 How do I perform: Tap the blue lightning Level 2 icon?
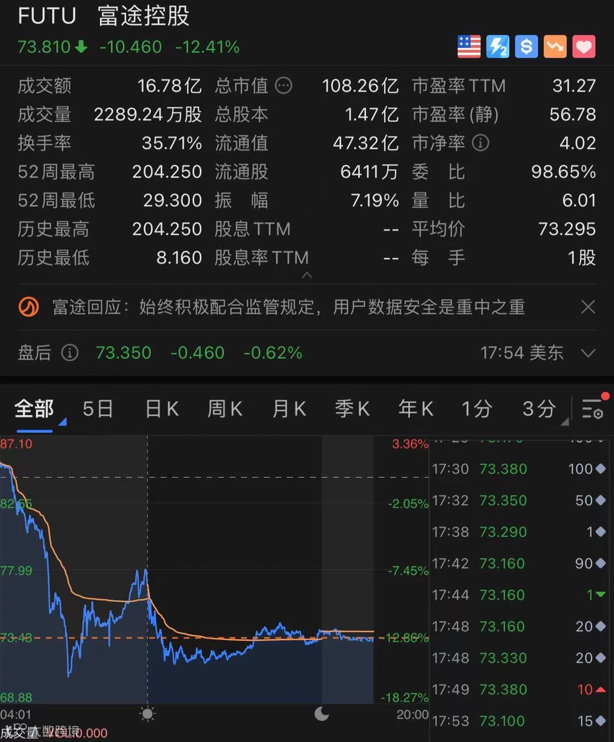coord(498,47)
